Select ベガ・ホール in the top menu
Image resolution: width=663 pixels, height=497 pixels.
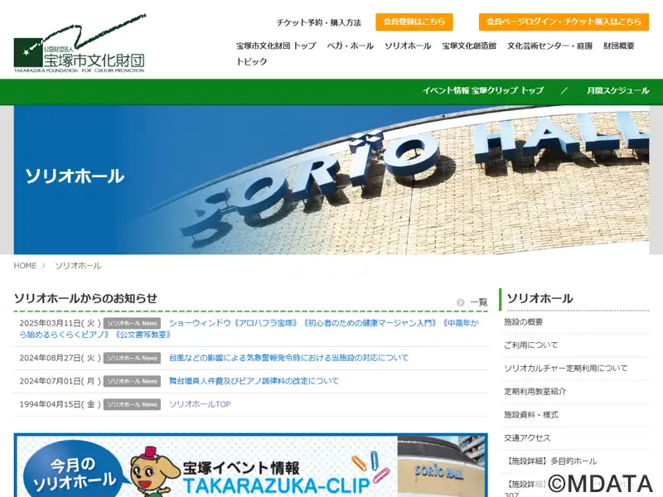coord(350,46)
